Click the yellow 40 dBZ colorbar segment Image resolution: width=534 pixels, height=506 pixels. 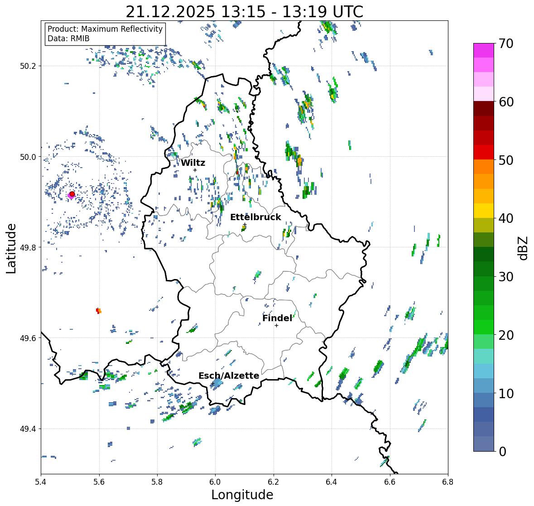click(484, 211)
